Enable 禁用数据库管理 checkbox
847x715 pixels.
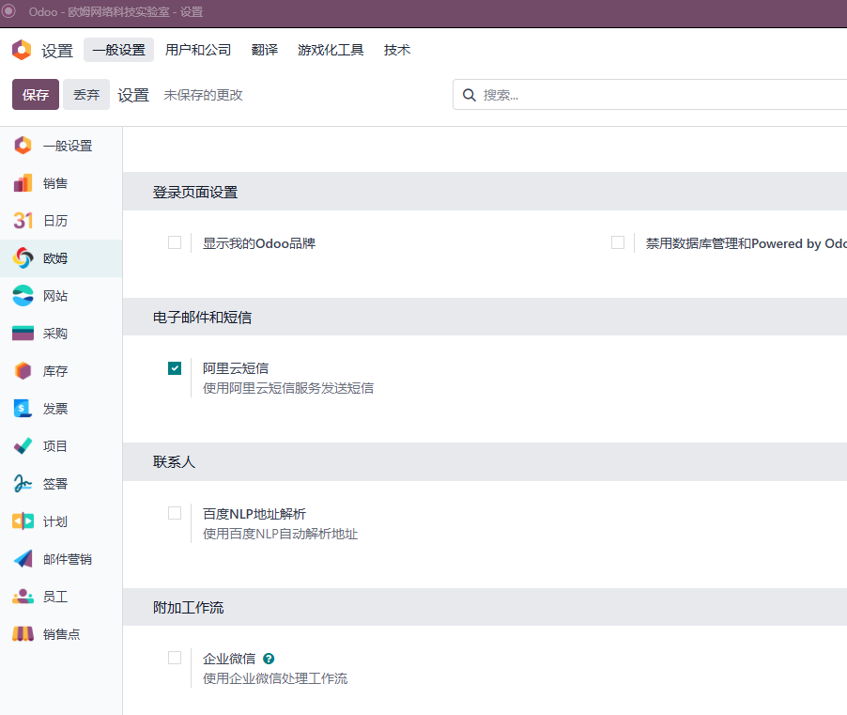click(x=618, y=242)
